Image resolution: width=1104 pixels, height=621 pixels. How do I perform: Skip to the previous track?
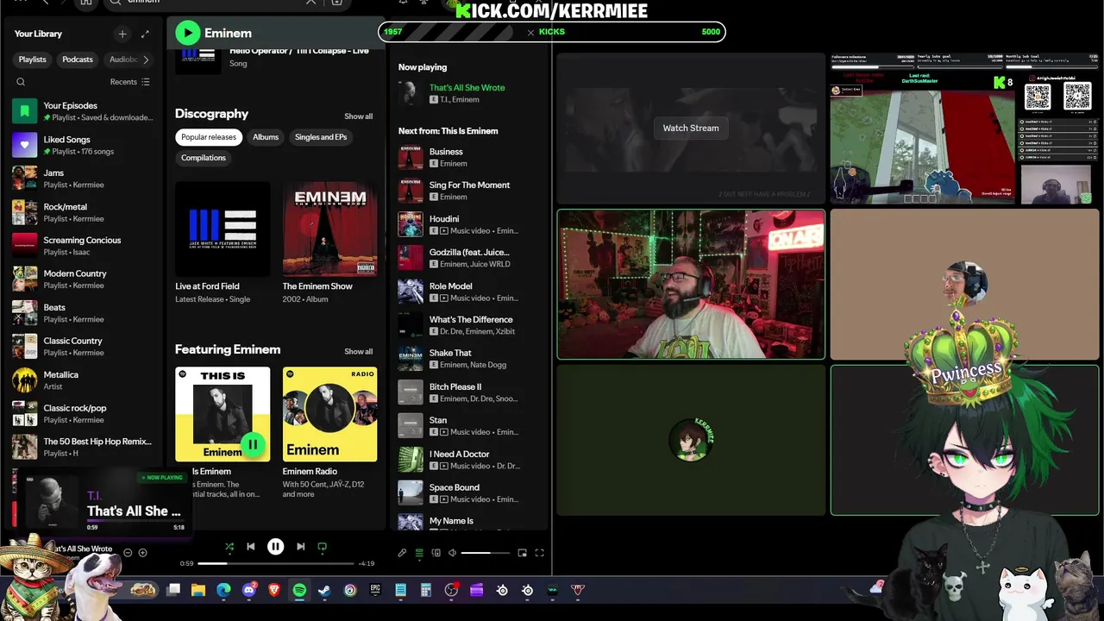click(251, 547)
